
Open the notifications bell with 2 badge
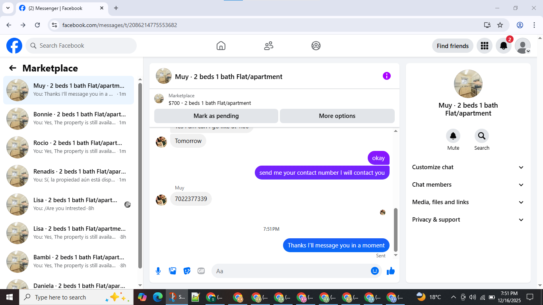tap(504, 46)
